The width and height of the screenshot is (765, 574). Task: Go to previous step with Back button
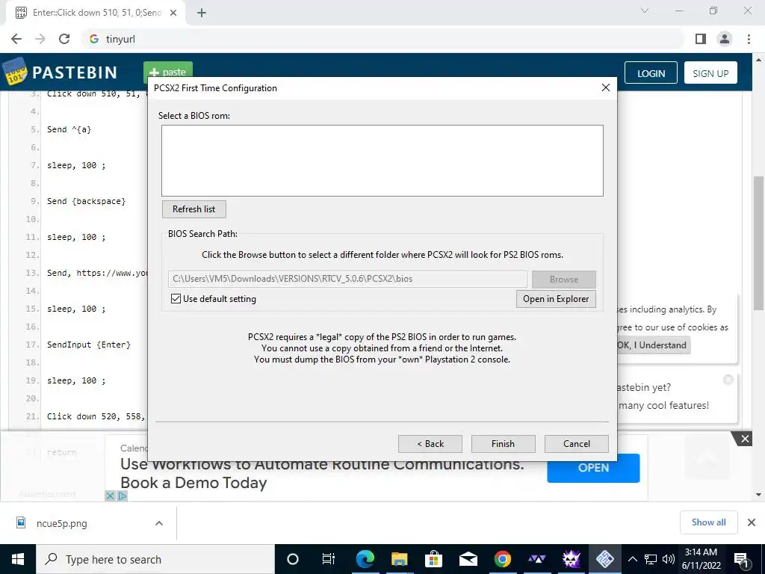tap(430, 444)
